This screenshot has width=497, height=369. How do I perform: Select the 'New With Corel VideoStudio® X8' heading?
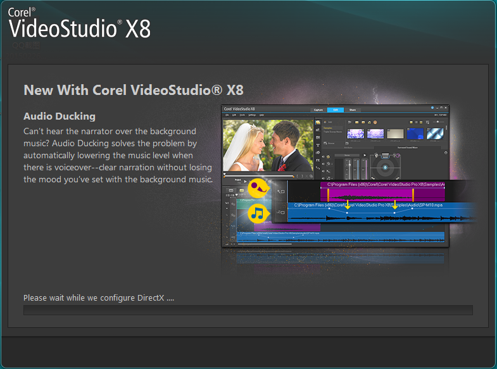pos(134,90)
